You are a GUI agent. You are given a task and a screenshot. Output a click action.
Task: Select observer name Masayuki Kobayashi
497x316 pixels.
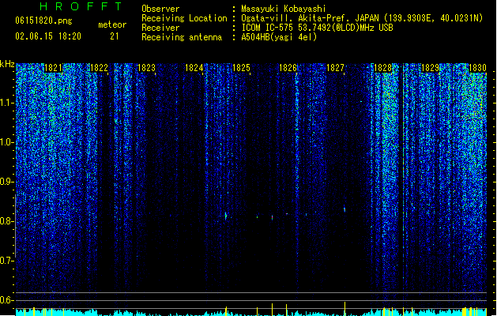point(284,9)
